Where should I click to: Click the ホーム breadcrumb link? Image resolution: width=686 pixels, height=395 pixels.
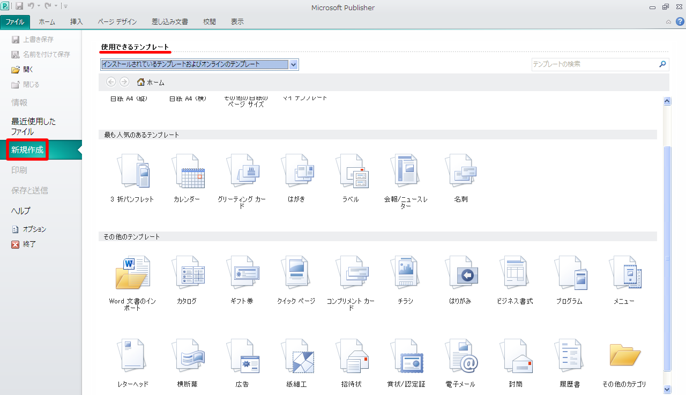(151, 83)
